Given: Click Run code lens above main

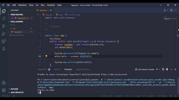Looking at the screenshot, I should [51, 39].
